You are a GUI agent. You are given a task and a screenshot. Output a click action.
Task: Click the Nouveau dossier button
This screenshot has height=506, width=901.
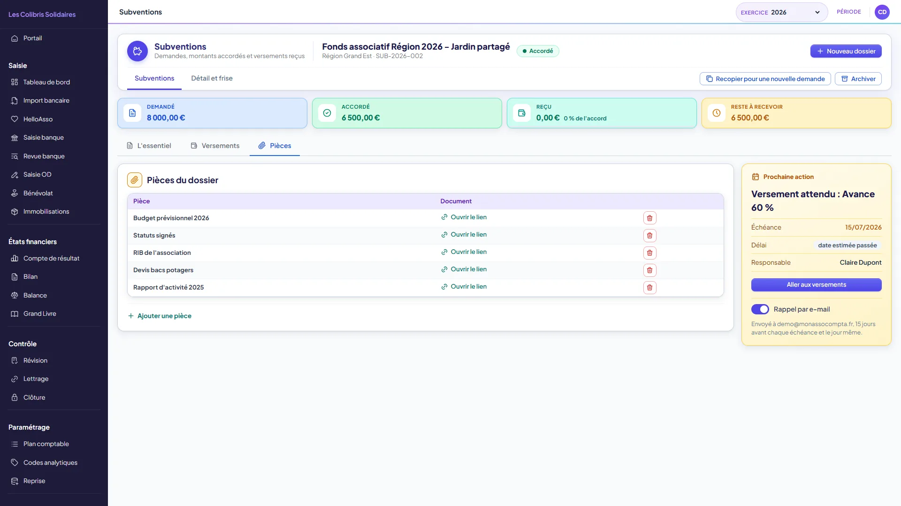click(x=846, y=51)
